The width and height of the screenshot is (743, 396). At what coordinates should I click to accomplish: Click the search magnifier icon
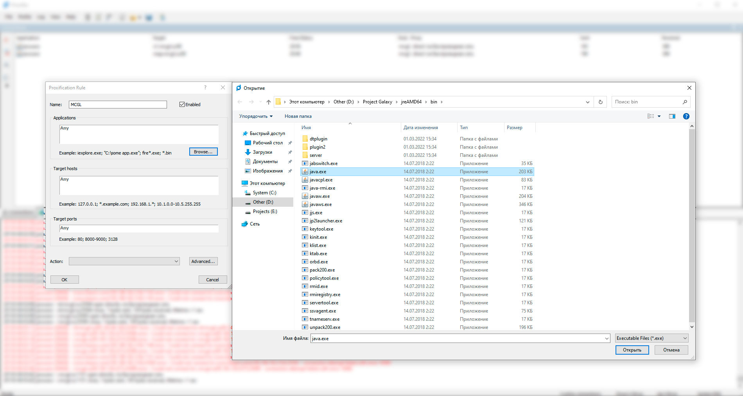[684, 102]
